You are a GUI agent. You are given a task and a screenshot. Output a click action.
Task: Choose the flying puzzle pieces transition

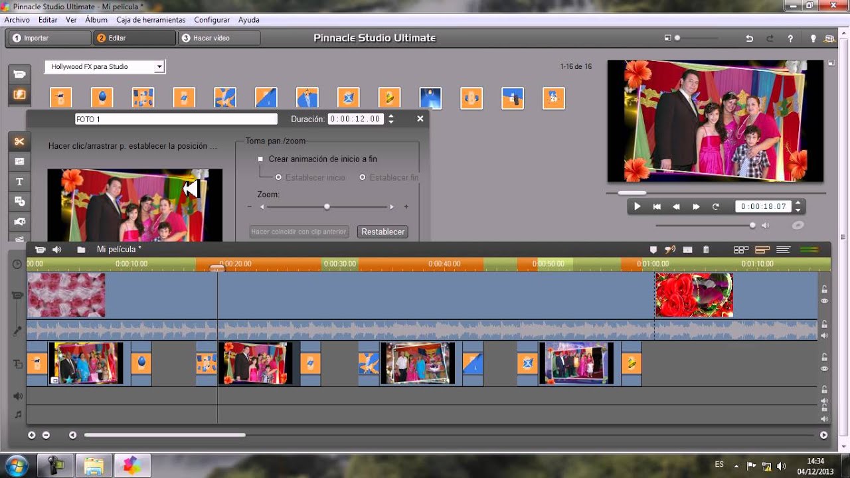point(143,98)
